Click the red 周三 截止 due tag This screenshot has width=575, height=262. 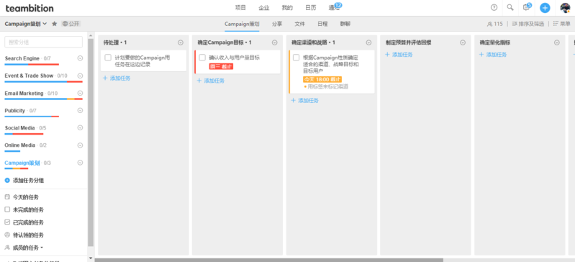coord(221,66)
